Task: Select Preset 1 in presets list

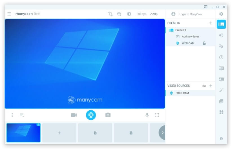Action: pos(191,30)
